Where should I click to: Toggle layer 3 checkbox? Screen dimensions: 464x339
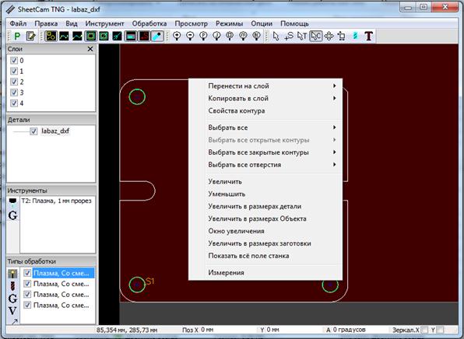coord(14,93)
